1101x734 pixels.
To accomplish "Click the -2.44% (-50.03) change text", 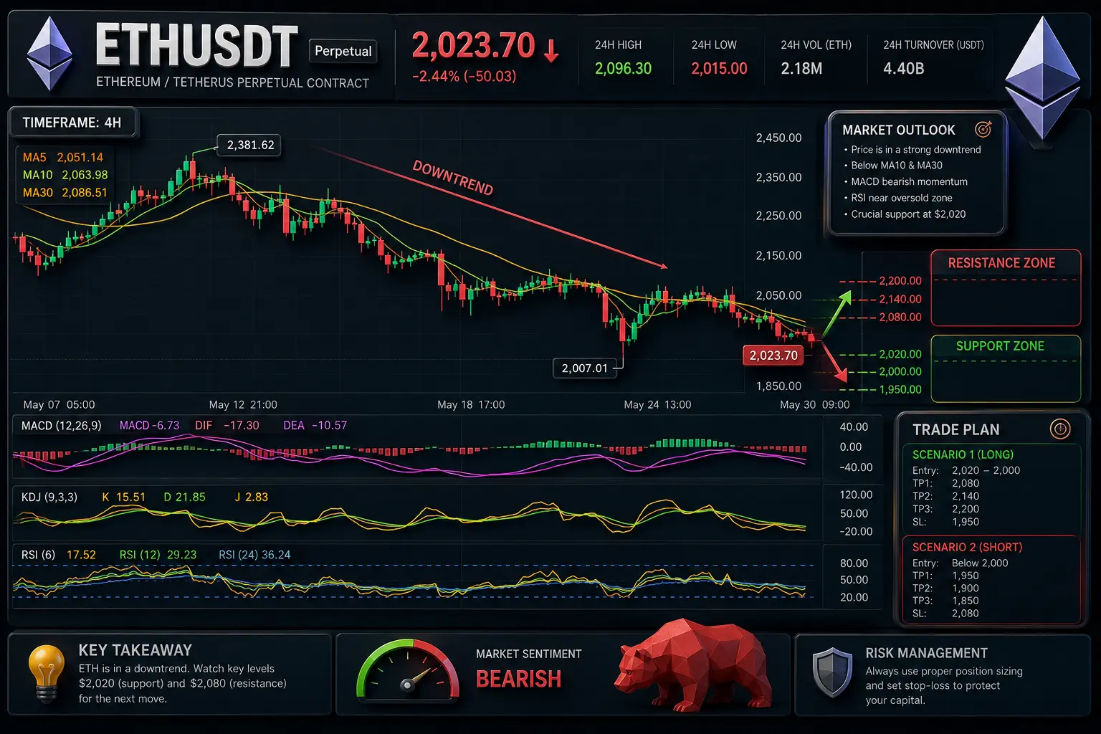I will pyautogui.click(x=464, y=76).
